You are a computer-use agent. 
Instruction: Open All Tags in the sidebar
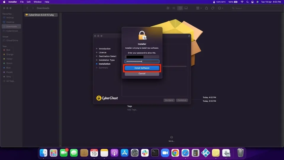click(11, 81)
